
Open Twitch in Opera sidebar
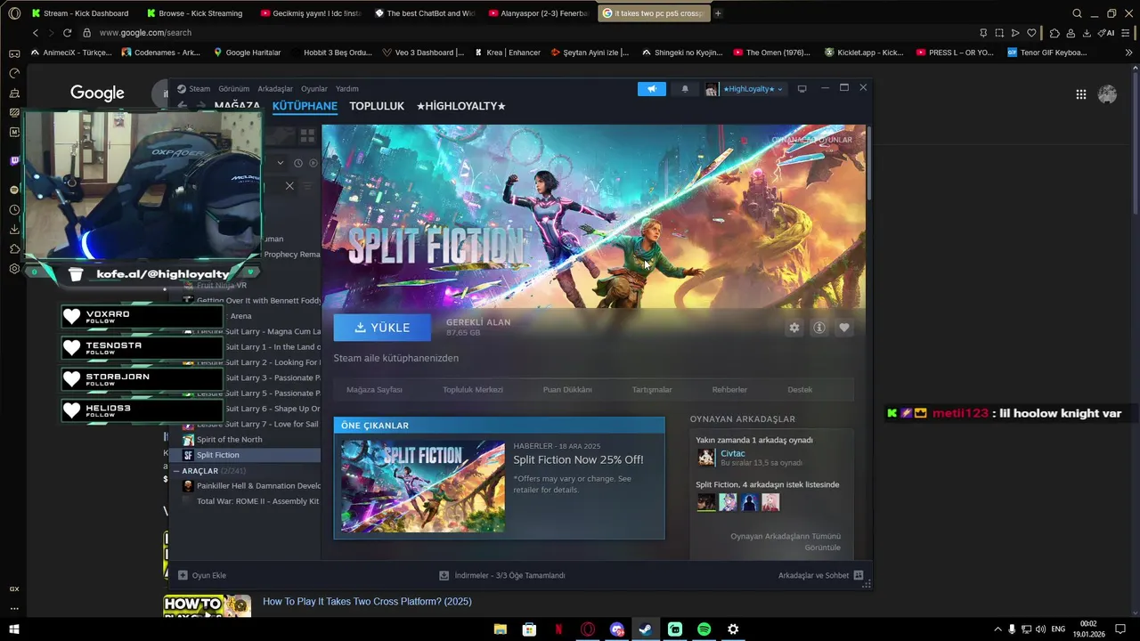(14, 161)
